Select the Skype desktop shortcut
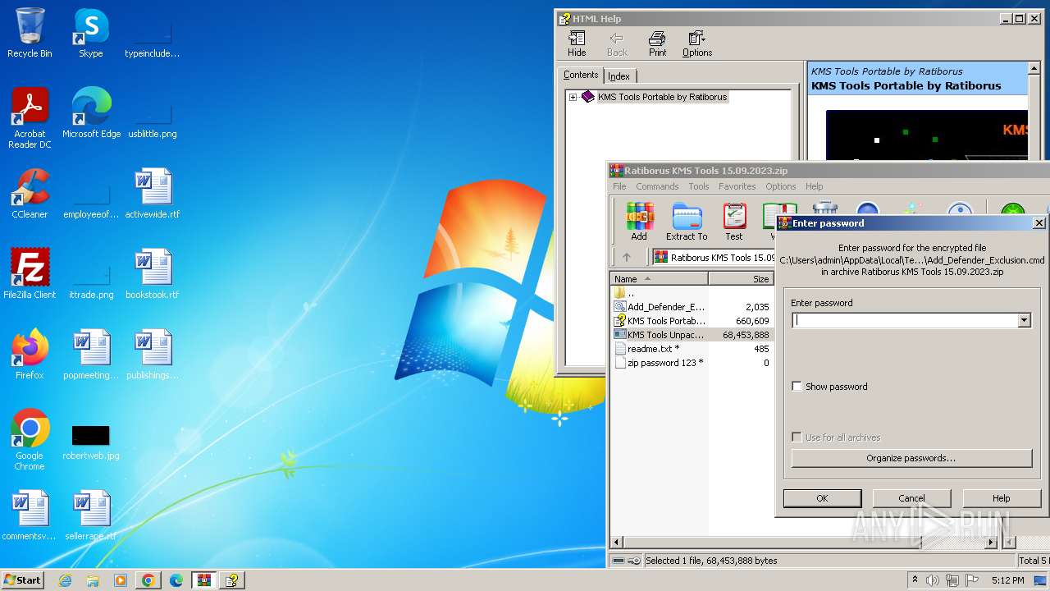This screenshot has height=591, width=1050. click(90, 34)
